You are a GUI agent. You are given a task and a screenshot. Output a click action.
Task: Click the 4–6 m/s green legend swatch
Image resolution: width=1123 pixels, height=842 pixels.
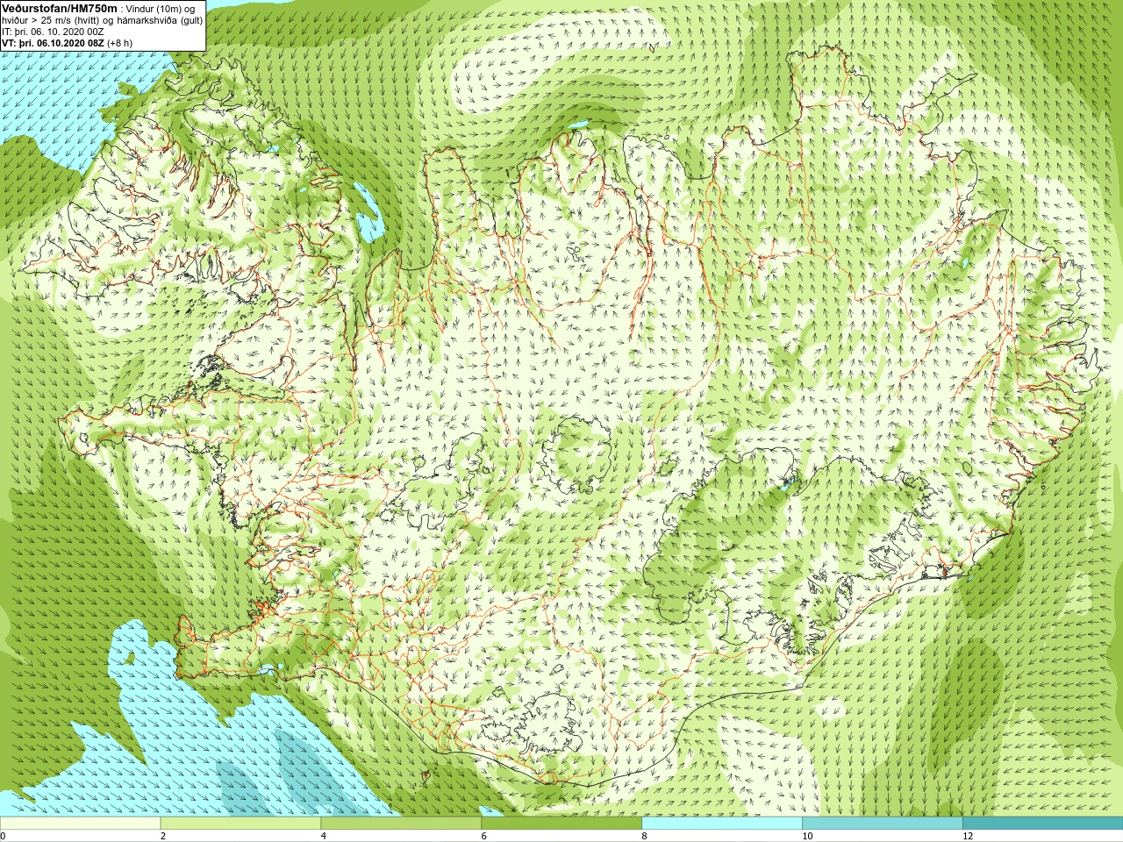coord(401,824)
